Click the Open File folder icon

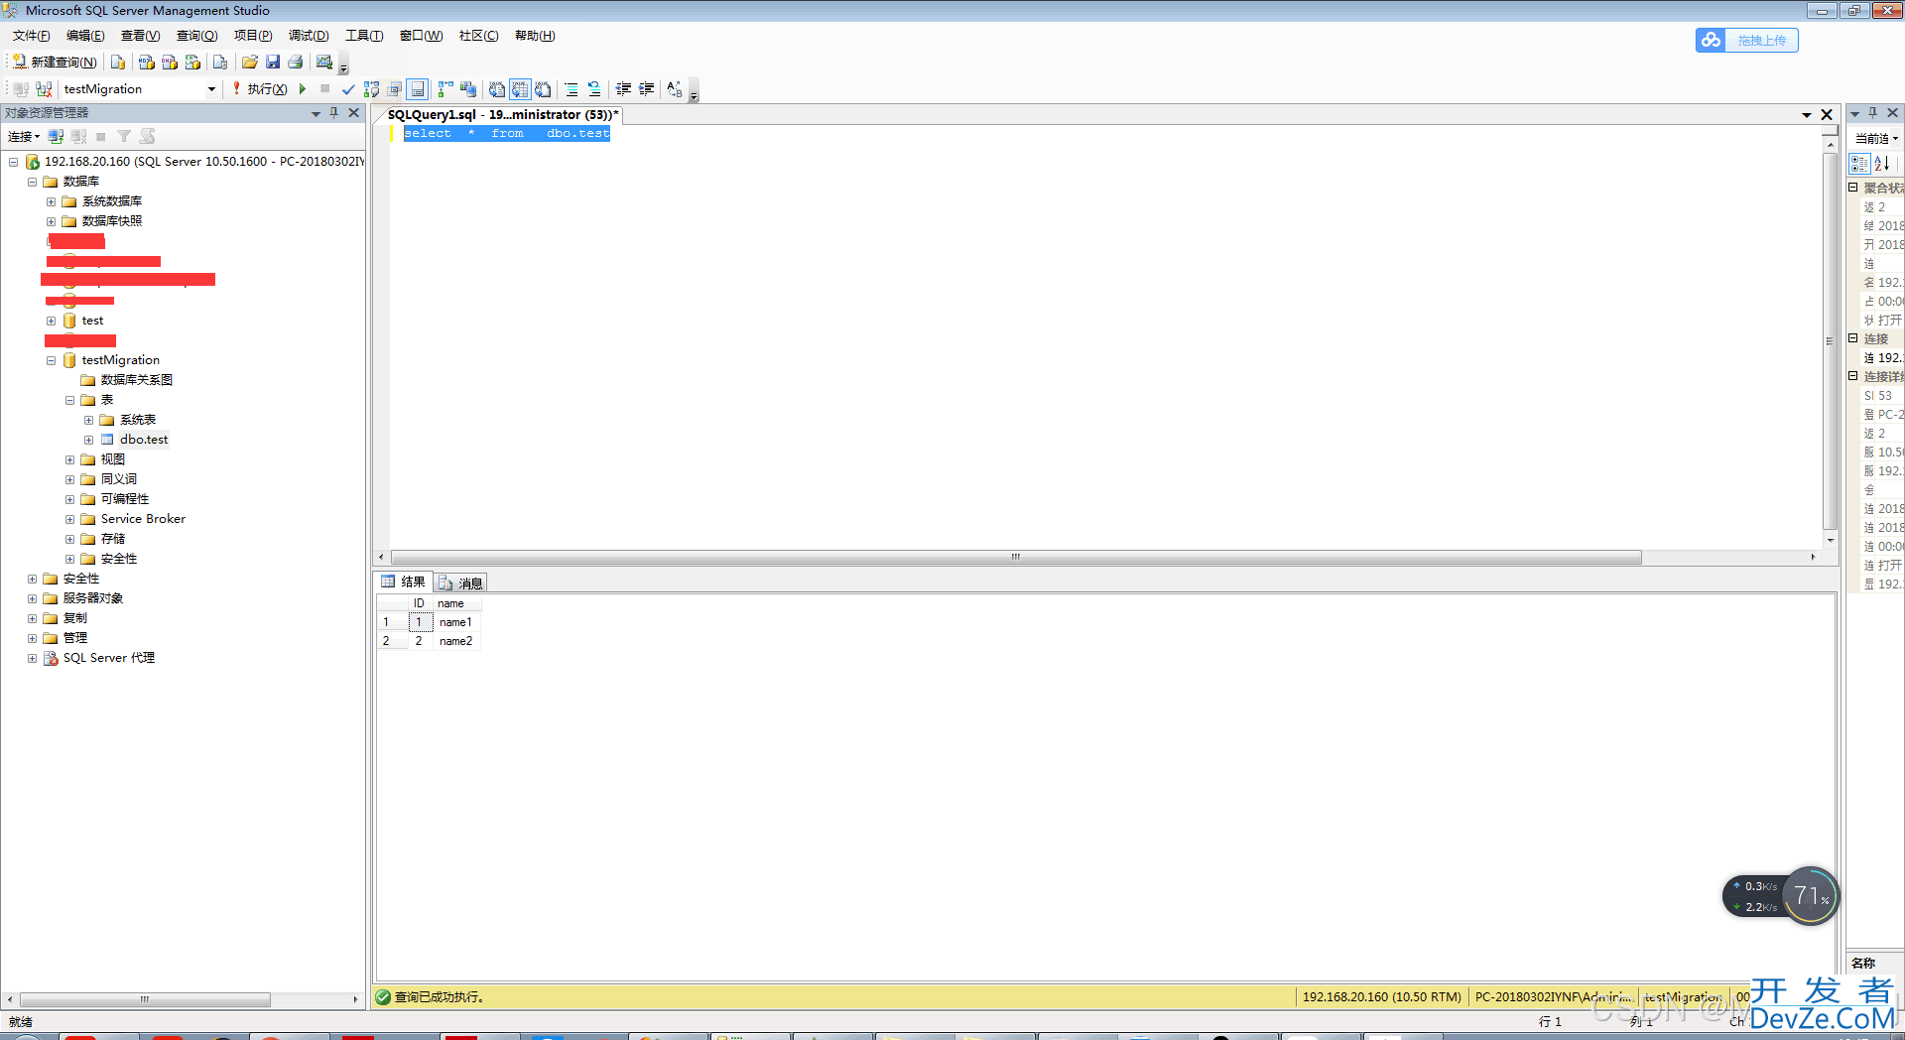tap(250, 62)
